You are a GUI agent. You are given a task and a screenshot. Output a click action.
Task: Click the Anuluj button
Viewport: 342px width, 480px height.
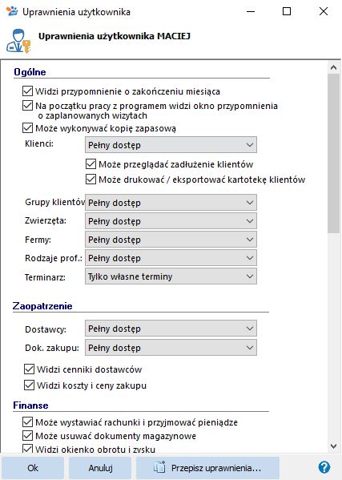click(x=100, y=468)
